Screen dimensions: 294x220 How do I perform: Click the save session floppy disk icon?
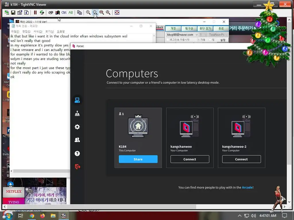[x=13, y=13]
